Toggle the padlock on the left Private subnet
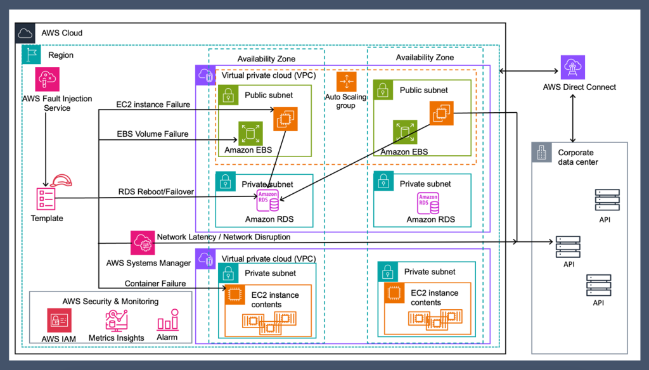Image resolution: width=649 pixels, height=370 pixels. [x=225, y=181]
